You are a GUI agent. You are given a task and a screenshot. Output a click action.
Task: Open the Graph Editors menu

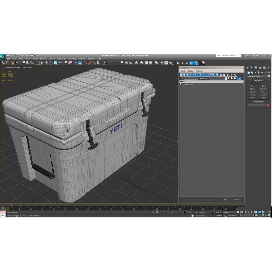pos(62,59)
